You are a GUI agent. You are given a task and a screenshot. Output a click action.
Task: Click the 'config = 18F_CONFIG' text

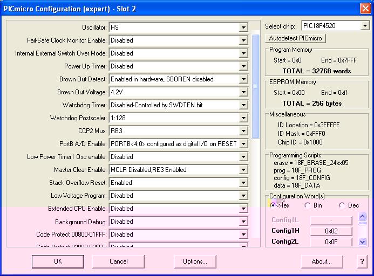[302, 178]
